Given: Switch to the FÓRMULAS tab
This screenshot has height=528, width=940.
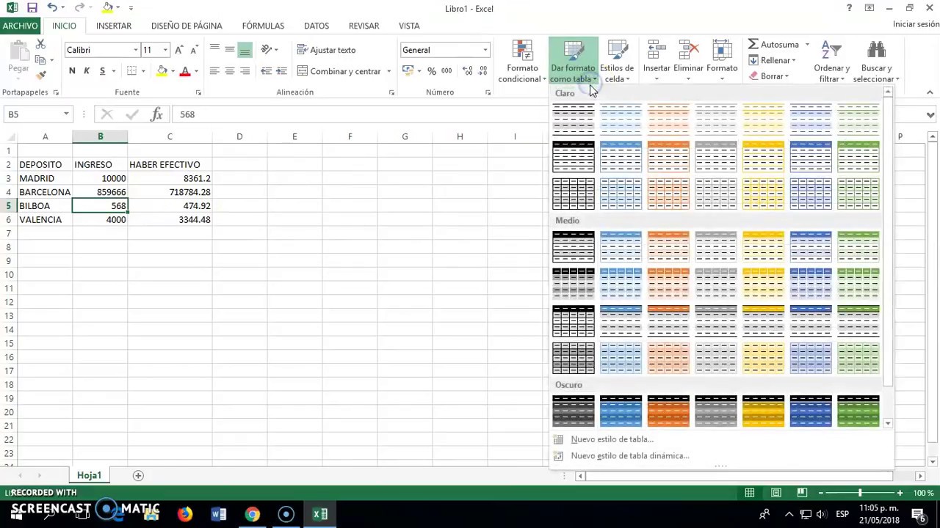Looking at the screenshot, I should click(x=263, y=26).
